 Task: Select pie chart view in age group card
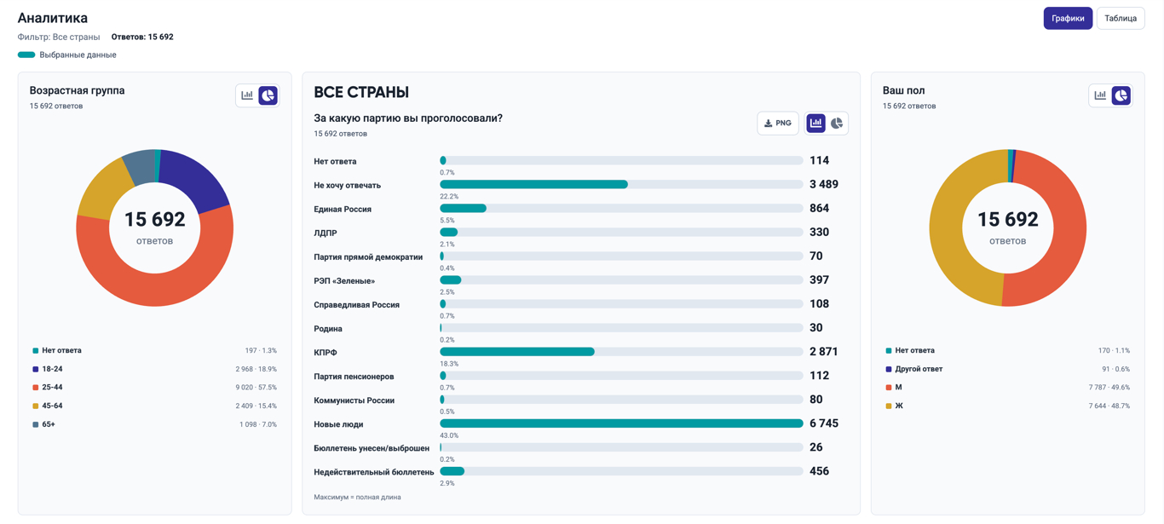click(x=268, y=95)
